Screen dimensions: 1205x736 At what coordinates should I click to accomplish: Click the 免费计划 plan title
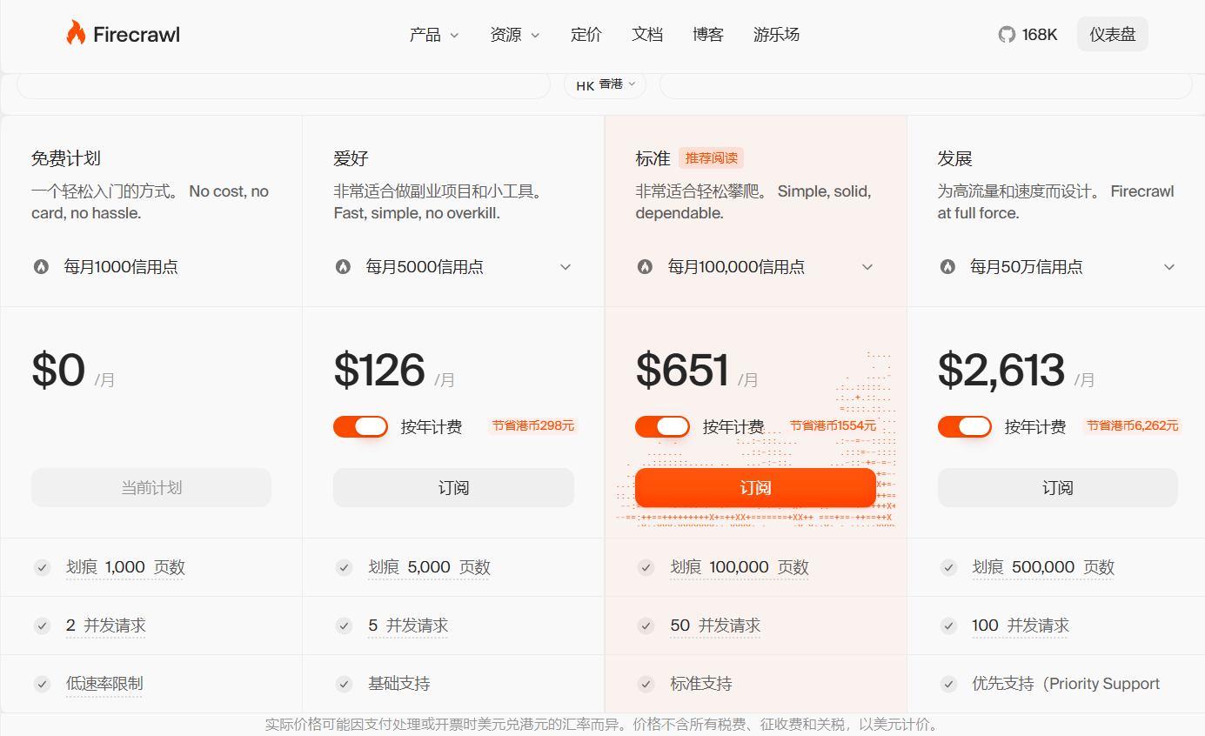[66, 158]
